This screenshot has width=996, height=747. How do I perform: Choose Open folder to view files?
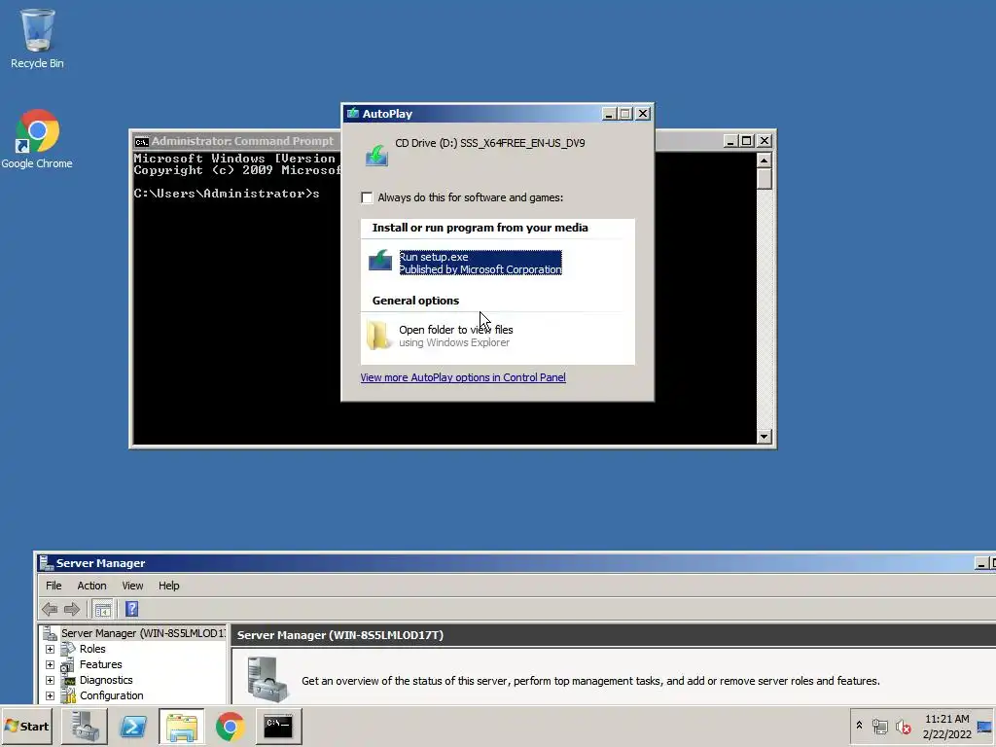(455, 336)
